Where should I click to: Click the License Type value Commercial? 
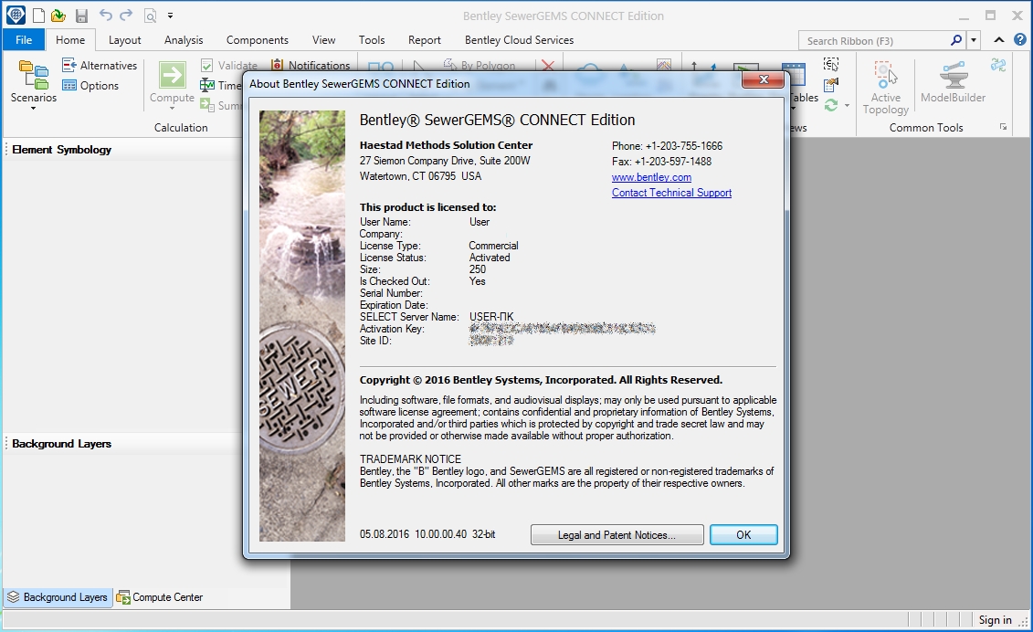pyautogui.click(x=493, y=245)
